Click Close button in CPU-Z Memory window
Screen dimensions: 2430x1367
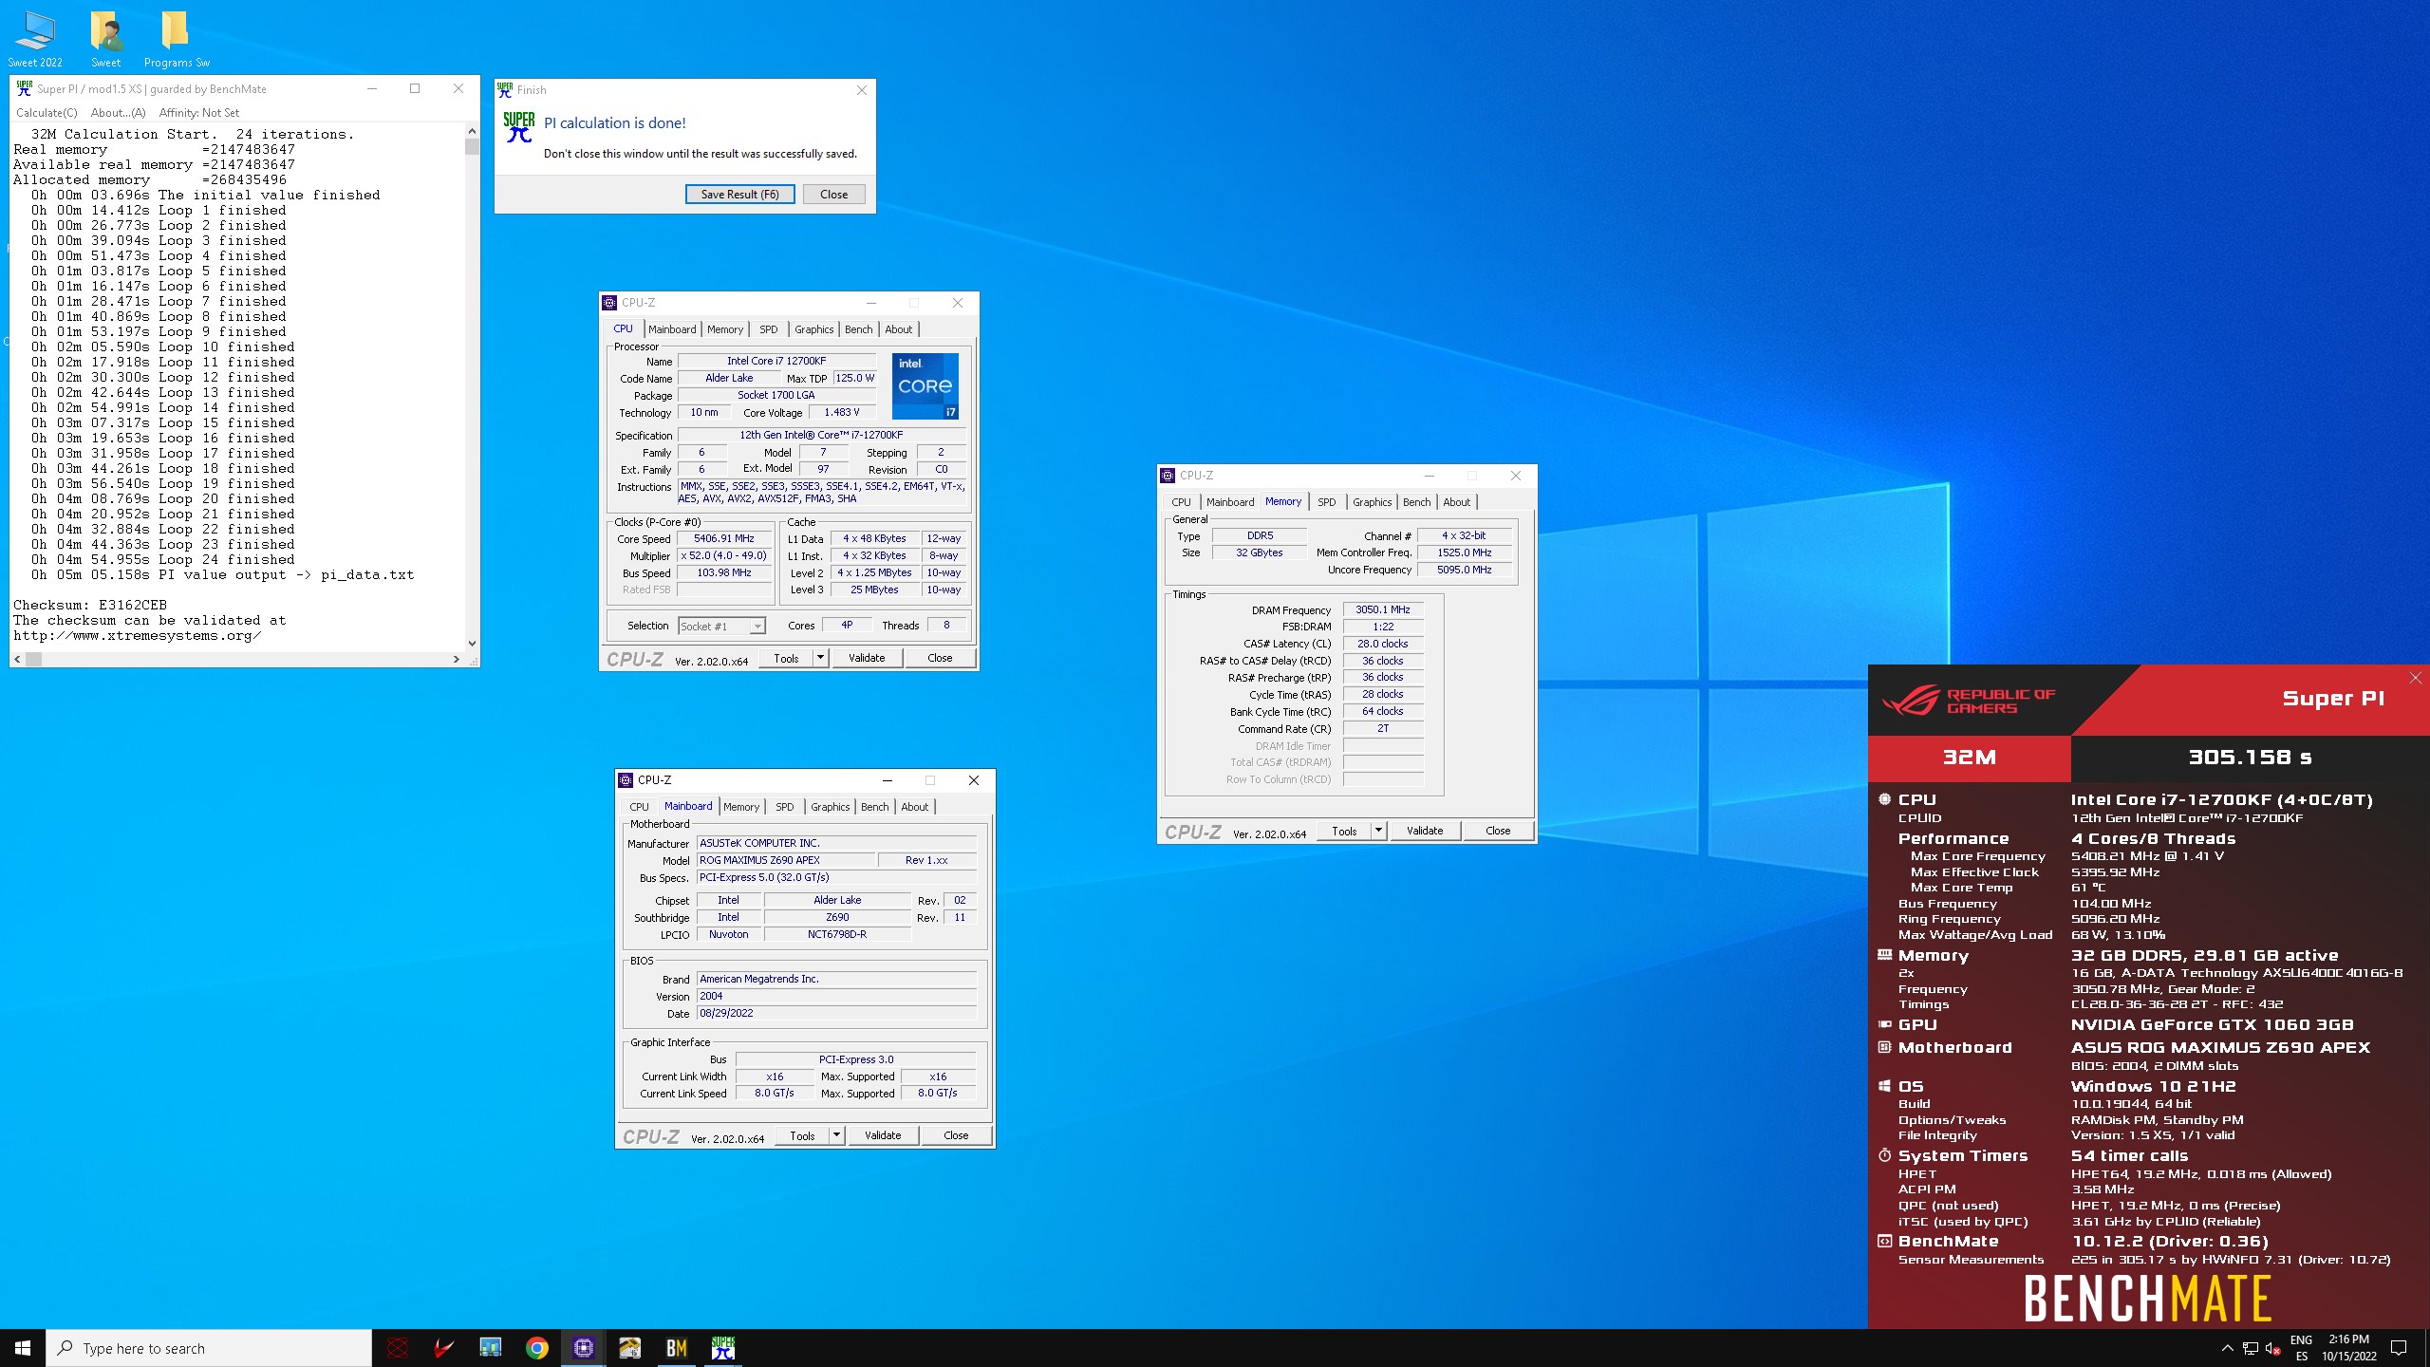[1498, 831]
